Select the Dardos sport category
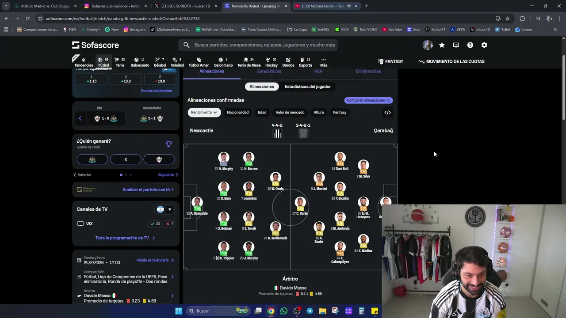The image size is (566, 318). [x=288, y=62]
